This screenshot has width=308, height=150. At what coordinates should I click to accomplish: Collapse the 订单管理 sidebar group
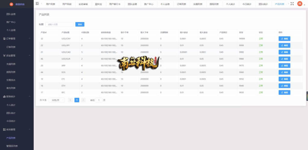point(17,39)
